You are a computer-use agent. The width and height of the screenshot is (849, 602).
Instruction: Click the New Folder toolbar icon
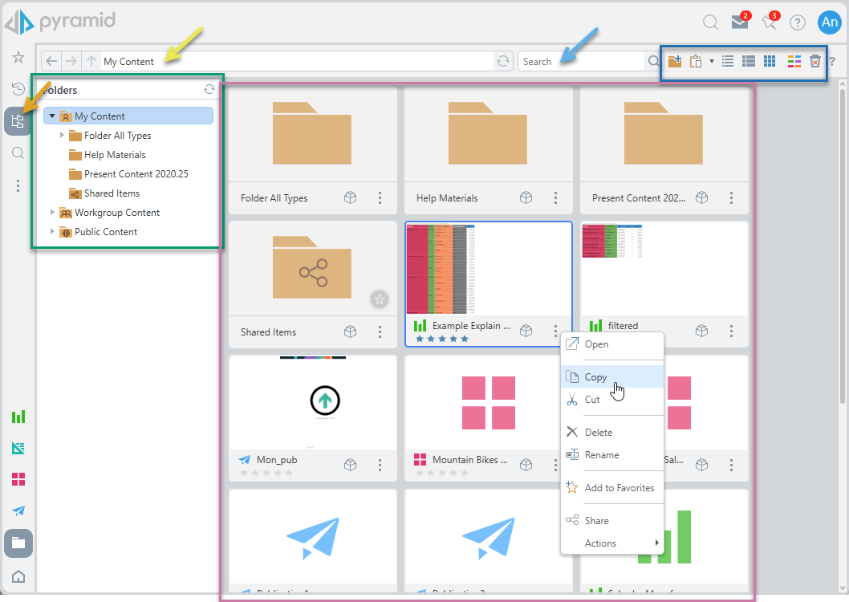(675, 61)
